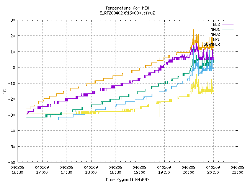Click the ELS legend label

(216, 24)
